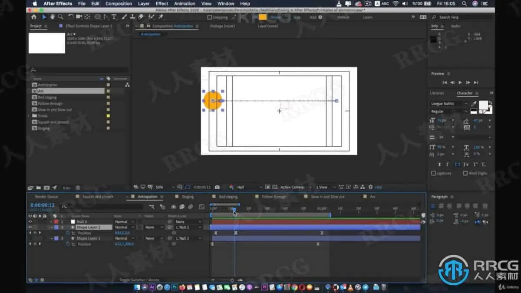Open the Active Camera dropdown
The height and width of the screenshot is (293, 521).
295,187
